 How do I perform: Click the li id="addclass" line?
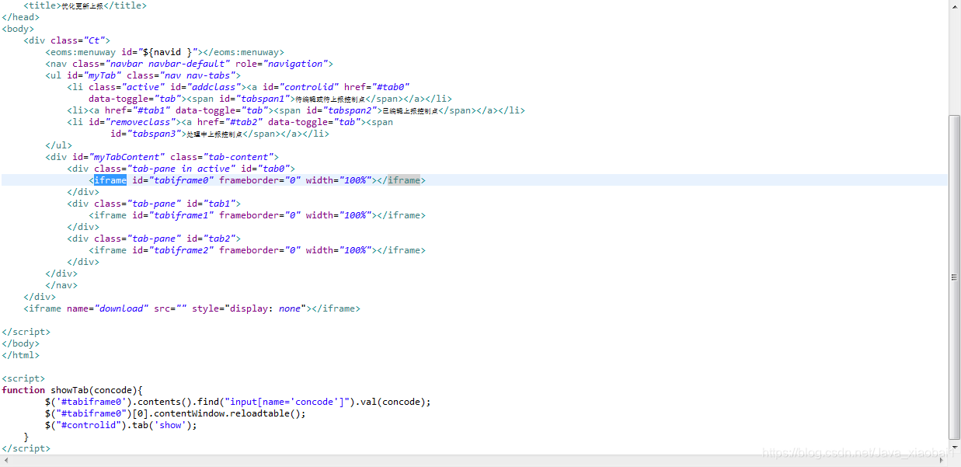[239, 87]
